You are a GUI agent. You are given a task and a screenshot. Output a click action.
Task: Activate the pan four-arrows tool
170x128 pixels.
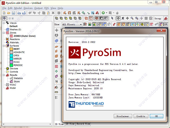tap(127, 18)
